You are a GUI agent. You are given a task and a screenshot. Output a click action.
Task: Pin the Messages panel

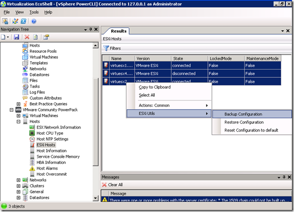tap(284, 177)
